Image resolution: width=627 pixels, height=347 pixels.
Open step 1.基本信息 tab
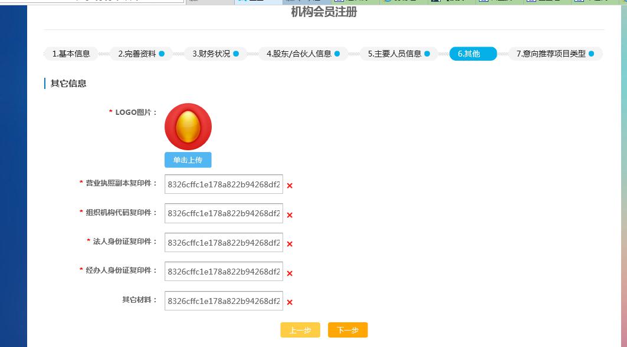[71, 54]
